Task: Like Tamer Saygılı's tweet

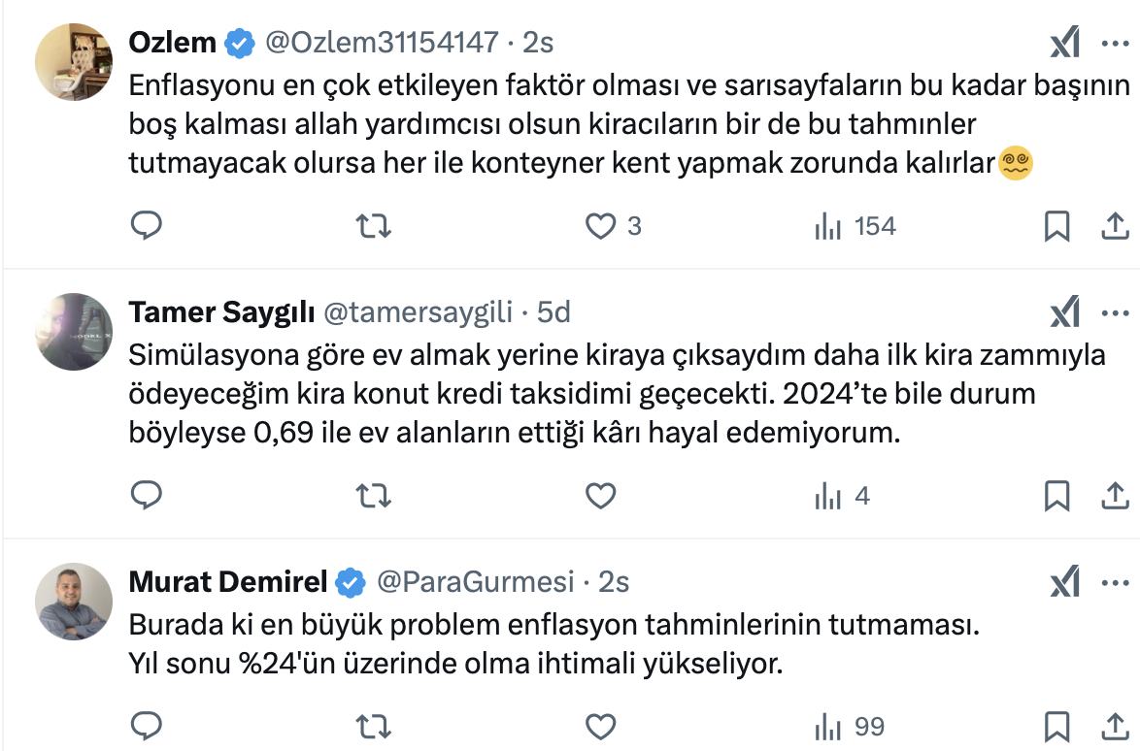Action: coord(602,496)
